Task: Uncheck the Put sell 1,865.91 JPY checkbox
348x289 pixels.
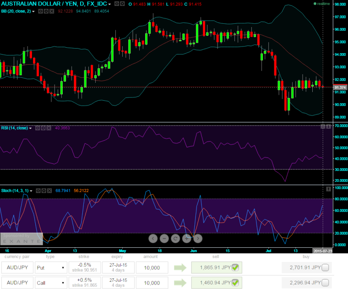Action: [234, 267]
